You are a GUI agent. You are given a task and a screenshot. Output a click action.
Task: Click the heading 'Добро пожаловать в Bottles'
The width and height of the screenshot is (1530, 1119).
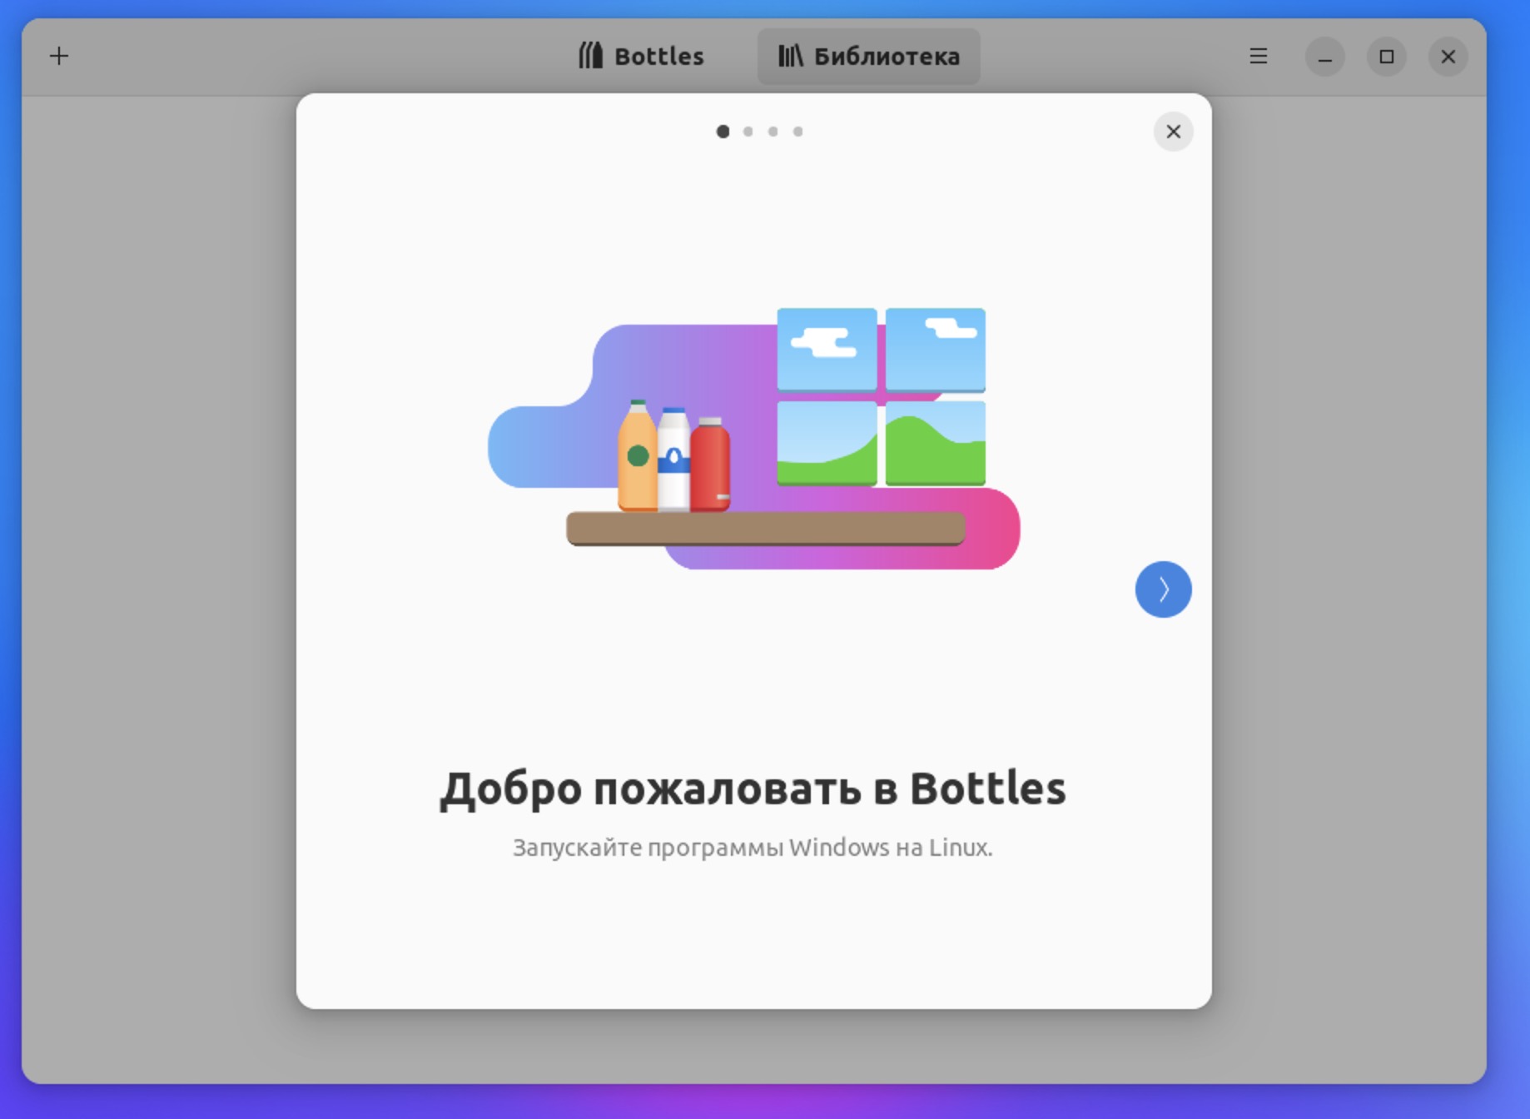[753, 788]
